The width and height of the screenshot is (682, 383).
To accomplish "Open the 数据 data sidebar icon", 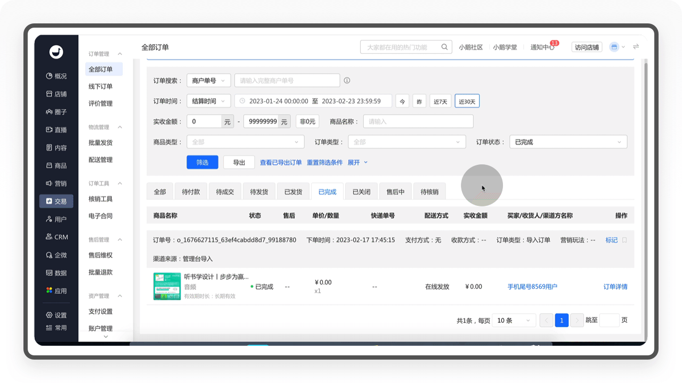I will point(49,273).
